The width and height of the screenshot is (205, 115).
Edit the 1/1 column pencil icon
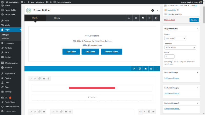pyautogui.click(x=35, y=78)
